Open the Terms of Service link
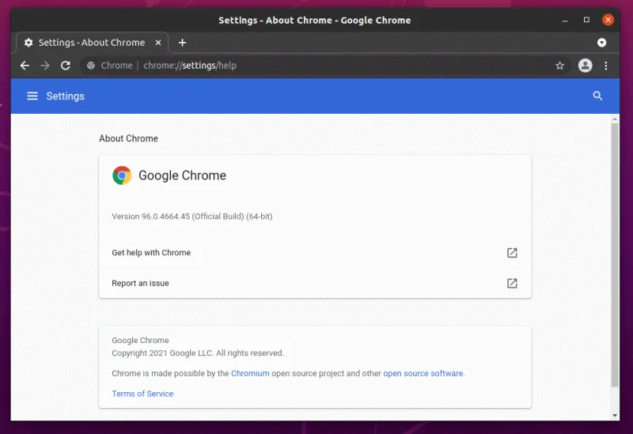Screen dimensions: 633x434 tap(142, 394)
